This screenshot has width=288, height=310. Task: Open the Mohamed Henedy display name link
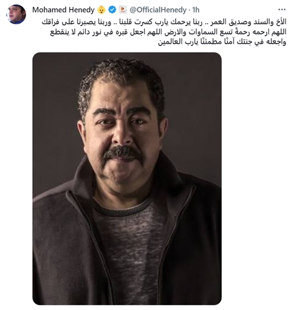click(63, 10)
